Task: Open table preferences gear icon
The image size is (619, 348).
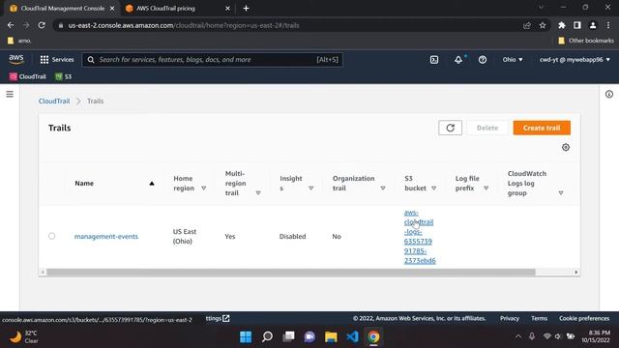Action: (x=566, y=147)
